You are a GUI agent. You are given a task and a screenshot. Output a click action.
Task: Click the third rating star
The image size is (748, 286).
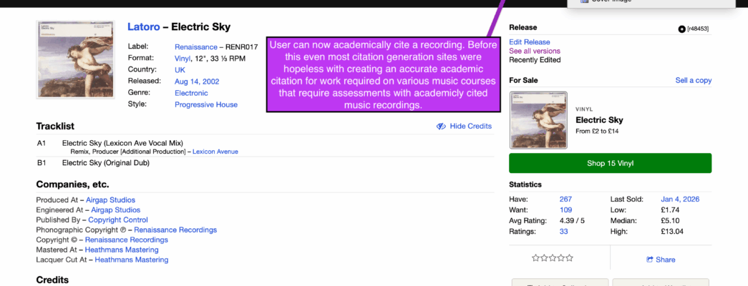(x=553, y=258)
